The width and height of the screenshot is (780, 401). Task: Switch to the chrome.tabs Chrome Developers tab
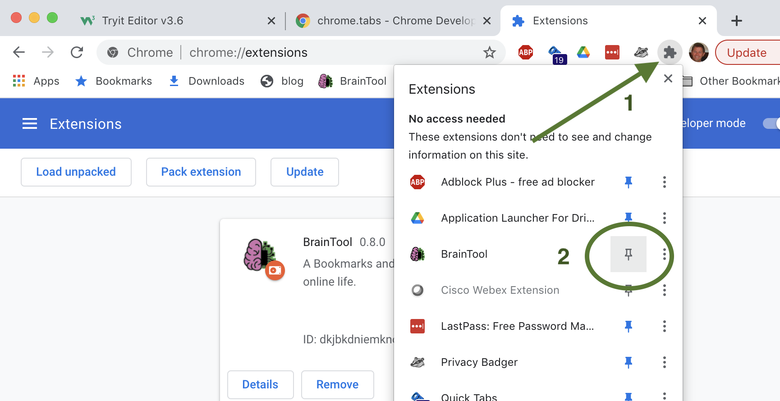click(392, 21)
